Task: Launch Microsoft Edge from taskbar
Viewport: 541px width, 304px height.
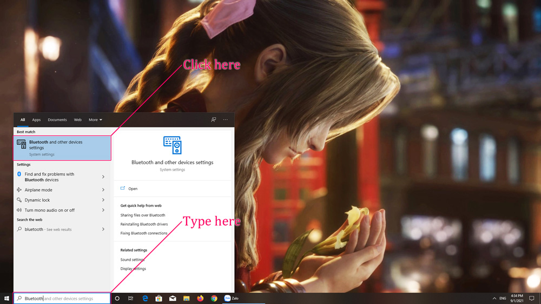Action: 145,299
